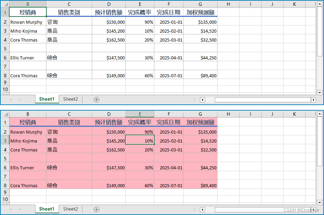Click vertical scroll up arrow in bottom spreadsheet
Screen dimensions: 324x215
[x=320, y=114]
